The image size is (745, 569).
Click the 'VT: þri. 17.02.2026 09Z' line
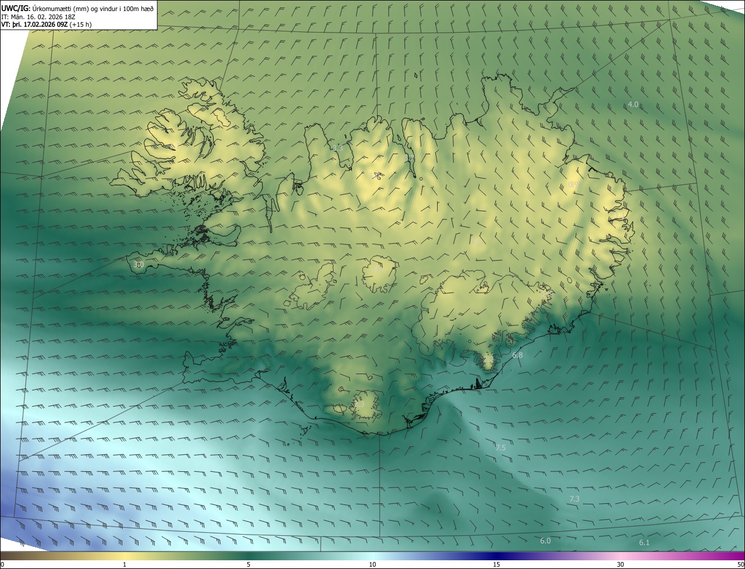click(46, 24)
